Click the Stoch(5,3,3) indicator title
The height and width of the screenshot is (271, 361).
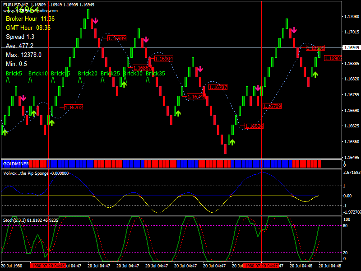[31, 220]
